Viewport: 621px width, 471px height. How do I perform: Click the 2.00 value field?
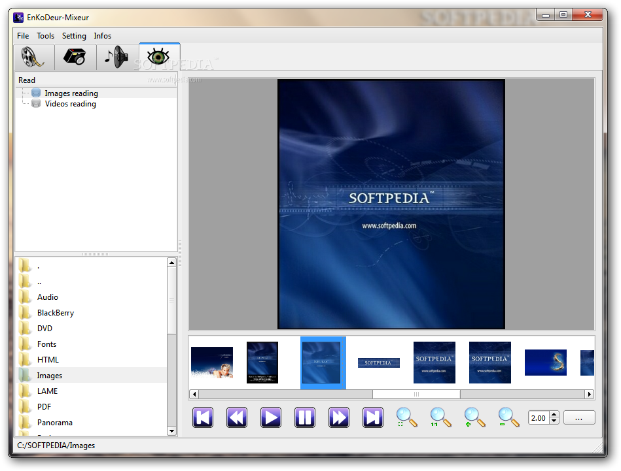pos(539,418)
